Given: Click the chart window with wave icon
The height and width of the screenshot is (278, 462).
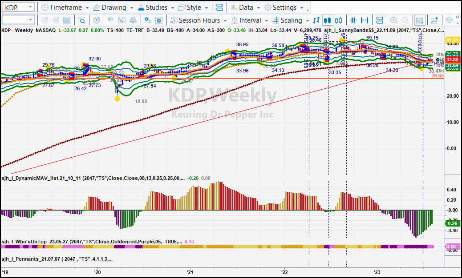Looking at the screenshot, I should coord(122,20).
